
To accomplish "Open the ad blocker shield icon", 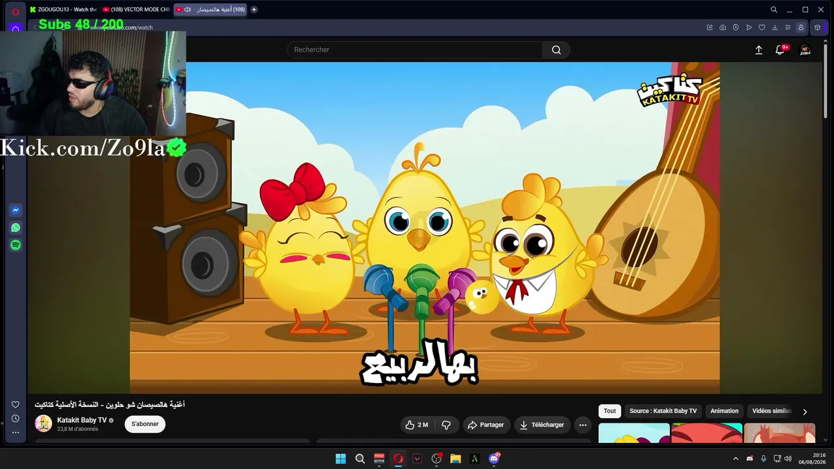I will click(x=736, y=27).
